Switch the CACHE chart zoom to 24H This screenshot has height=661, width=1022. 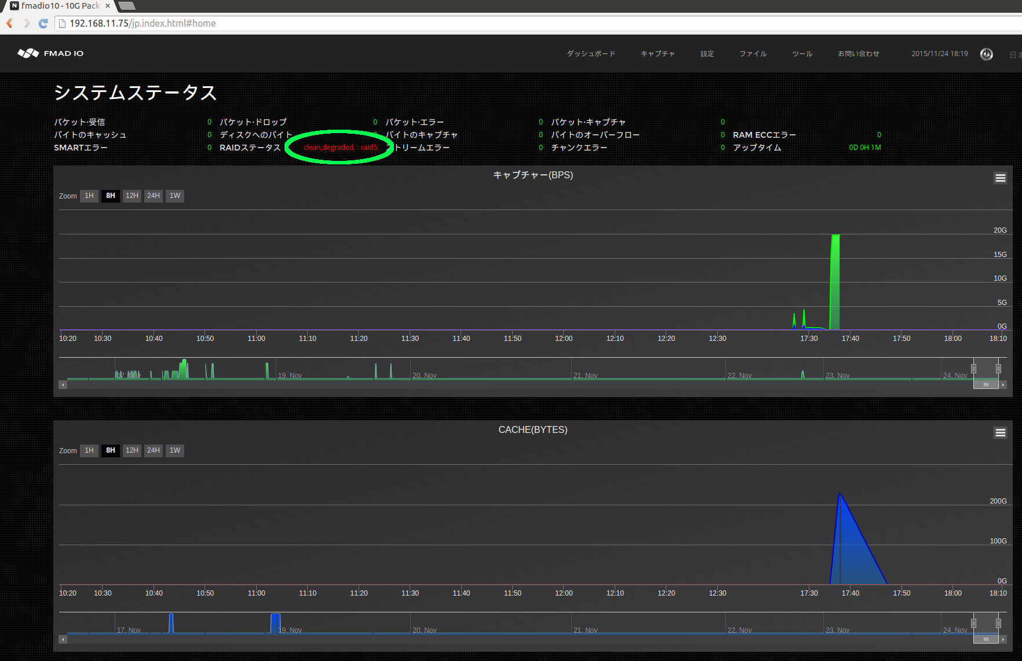(x=153, y=450)
